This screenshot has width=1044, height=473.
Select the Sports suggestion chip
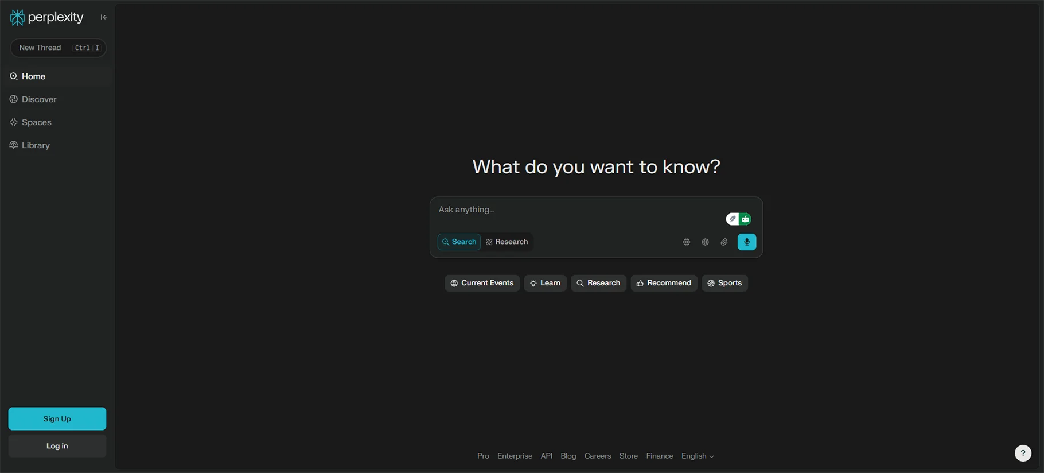coord(724,283)
